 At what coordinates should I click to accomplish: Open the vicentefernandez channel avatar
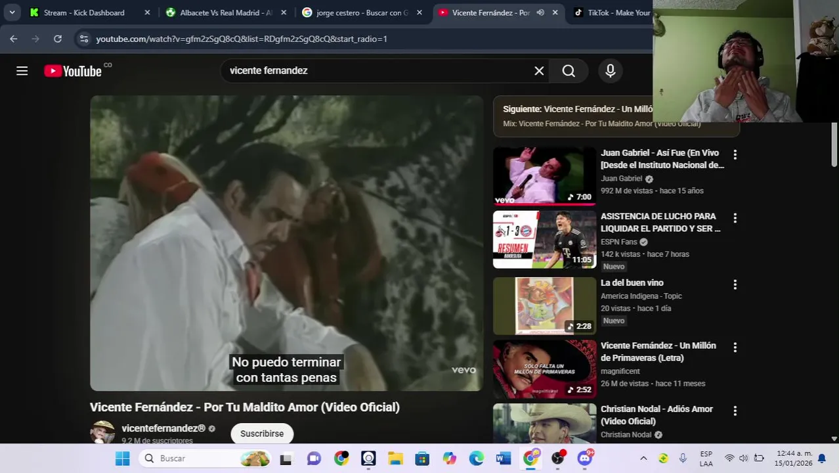tap(102, 432)
